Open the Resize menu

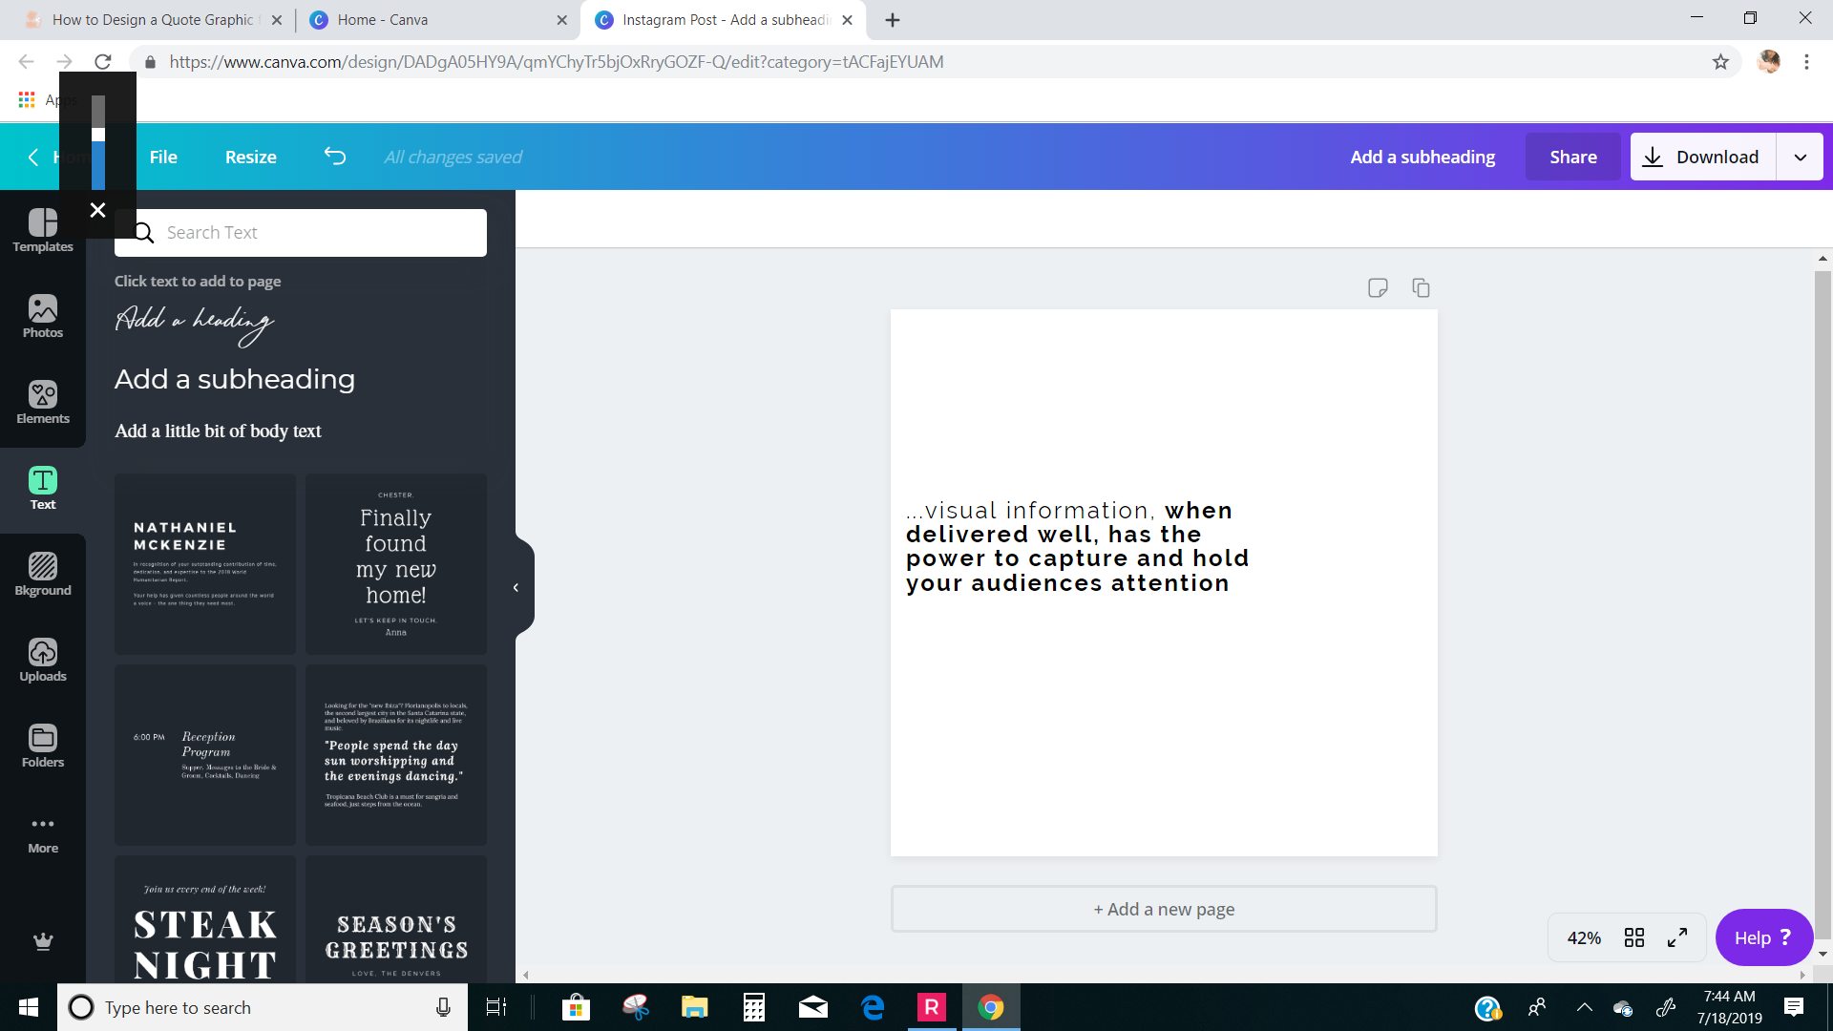click(251, 158)
